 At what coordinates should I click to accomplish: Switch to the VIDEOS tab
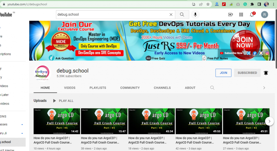[70, 88]
